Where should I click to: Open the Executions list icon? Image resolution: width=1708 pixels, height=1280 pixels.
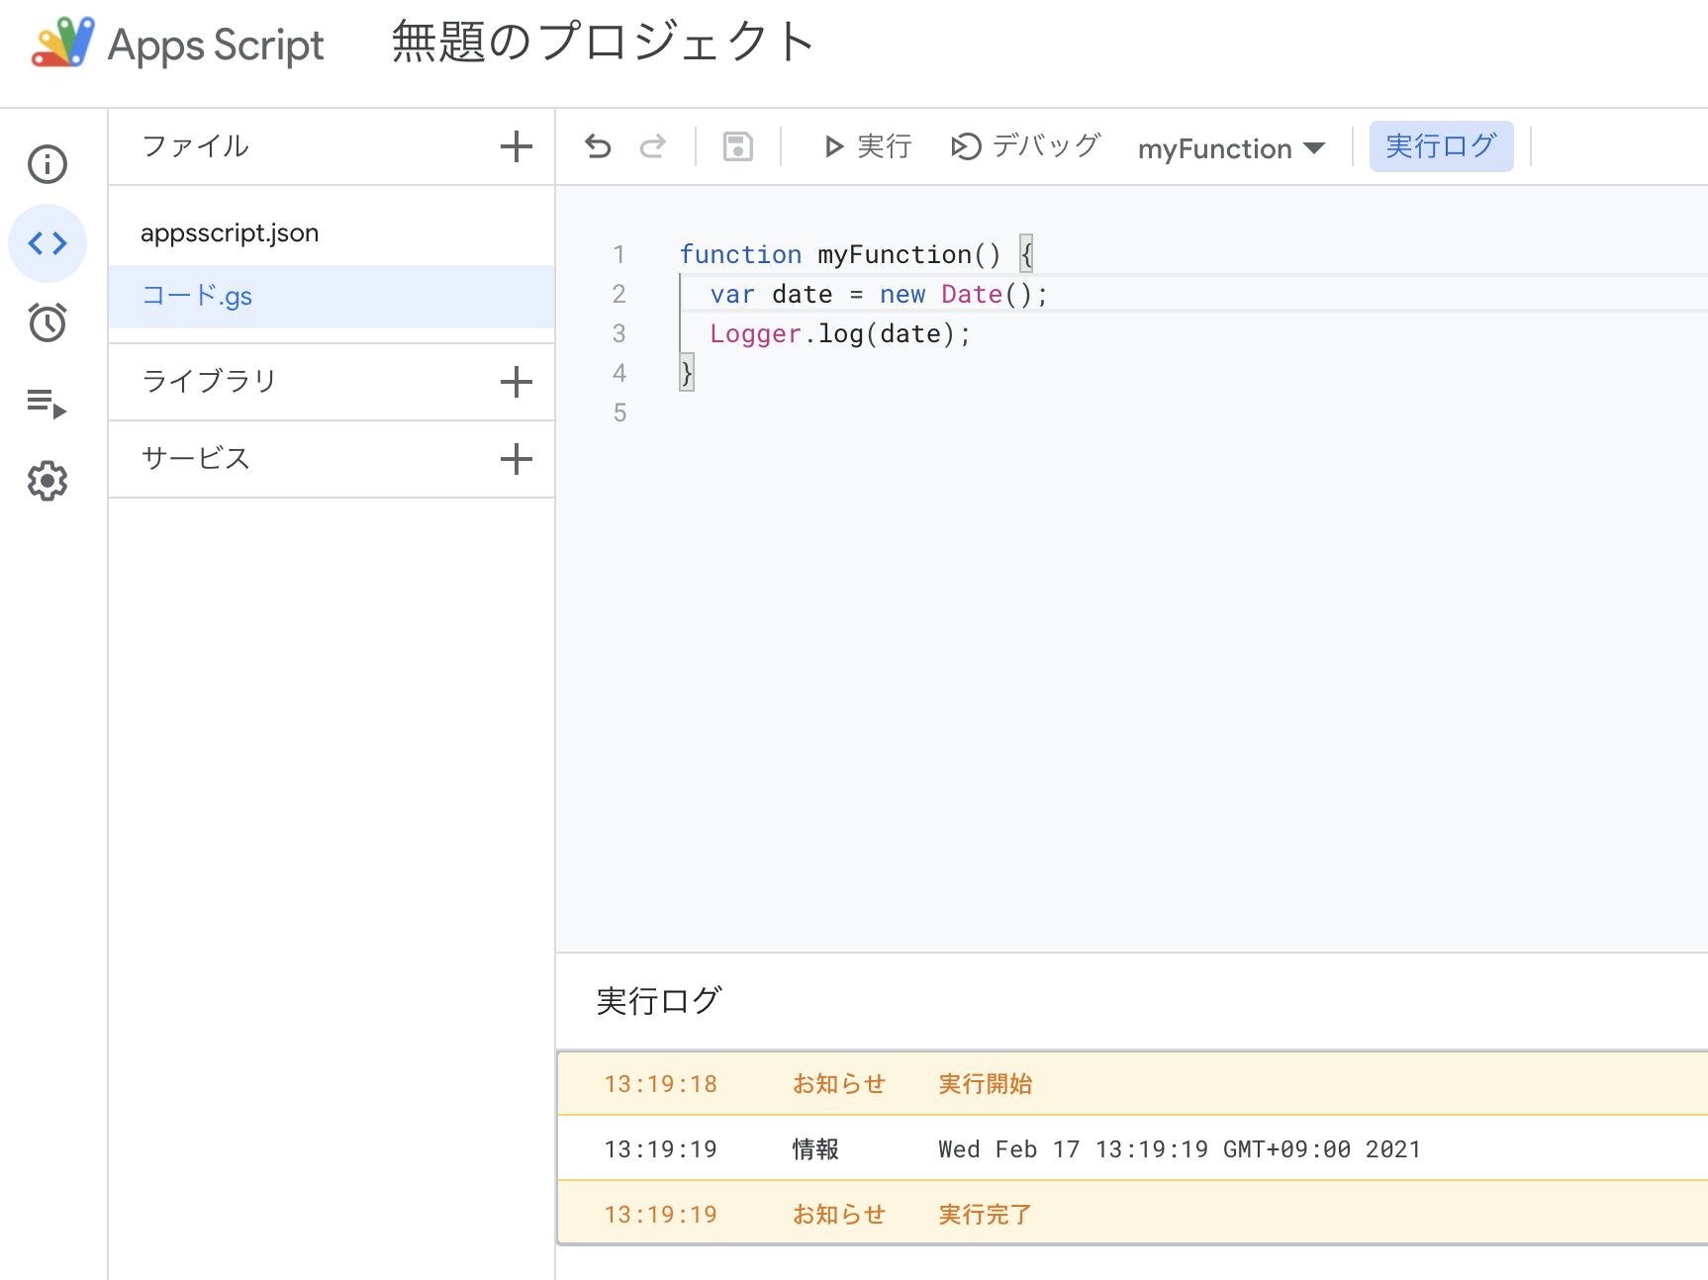(x=47, y=403)
